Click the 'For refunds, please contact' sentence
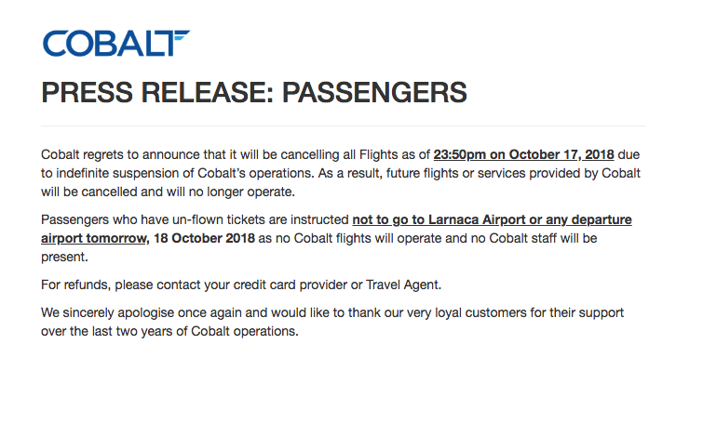This screenshot has height=424, width=703. (241, 285)
